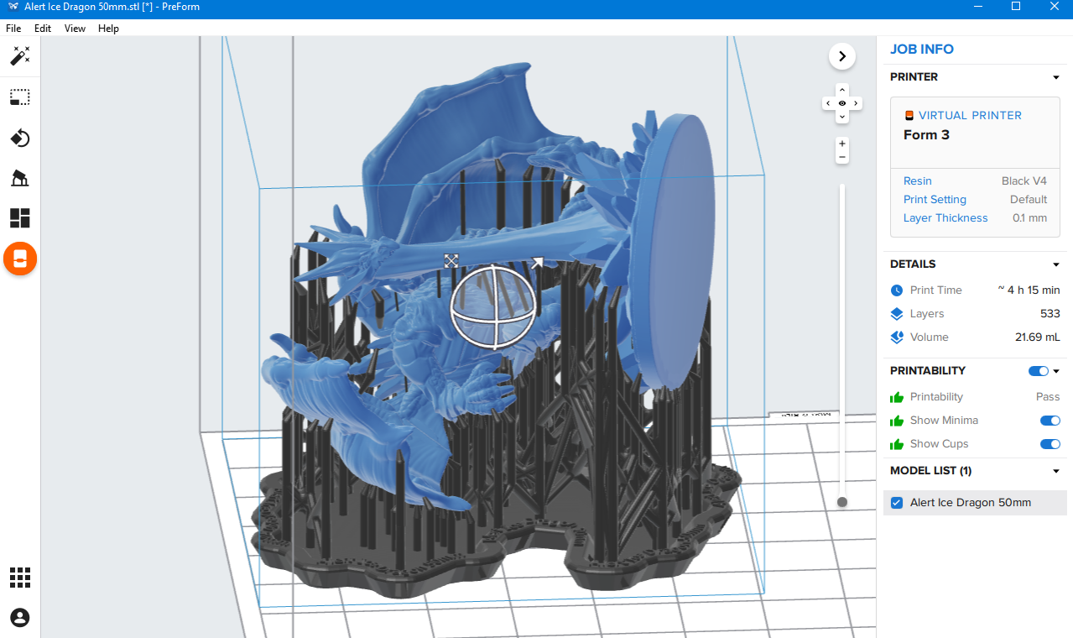Screen dimensions: 1073x638
Task: Click the Virtual Printer link
Action: click(x=970, y=116)
